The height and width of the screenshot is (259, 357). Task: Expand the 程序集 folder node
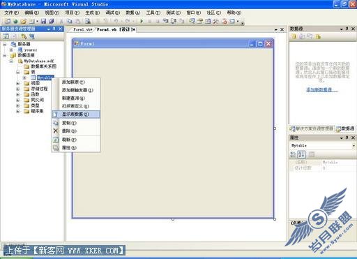click(17, 111)
